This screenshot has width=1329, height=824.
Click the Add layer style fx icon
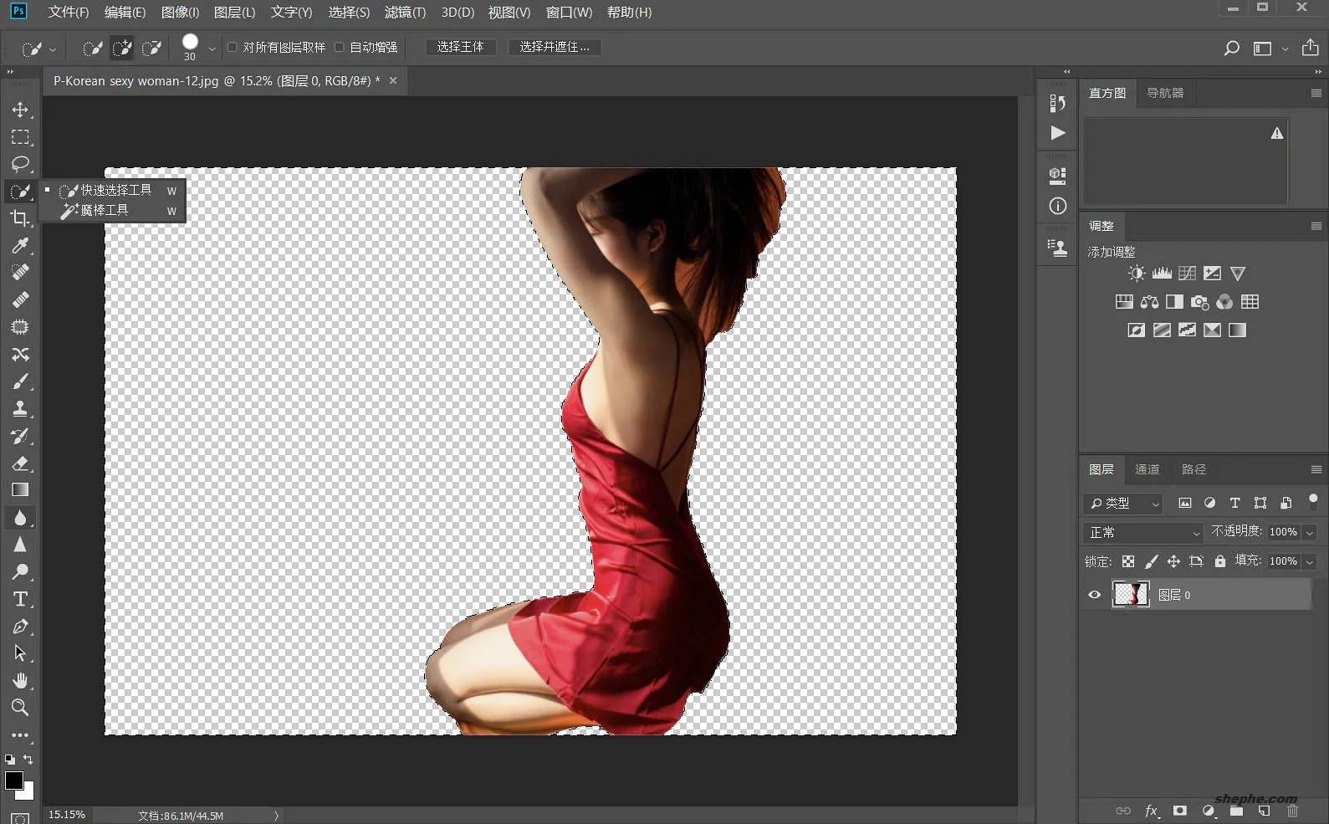pyautogui.click(x=1152, y=811)
